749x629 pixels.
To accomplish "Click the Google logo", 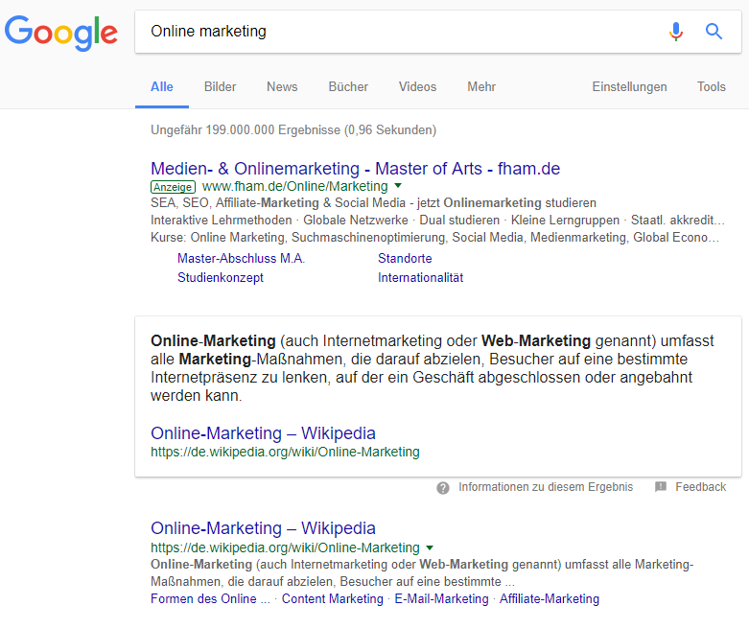I will [61, 33].
